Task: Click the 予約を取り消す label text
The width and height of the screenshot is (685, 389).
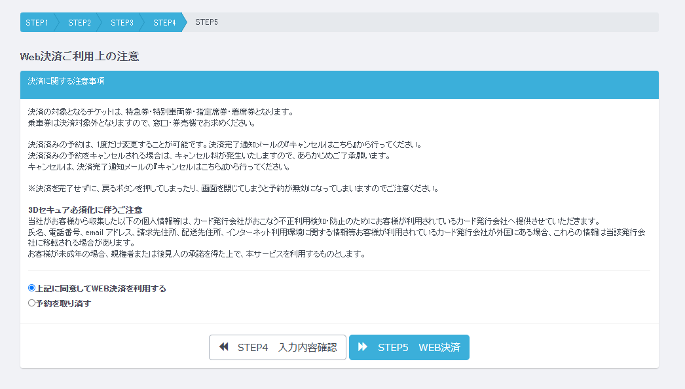Action: click(63, 304)
